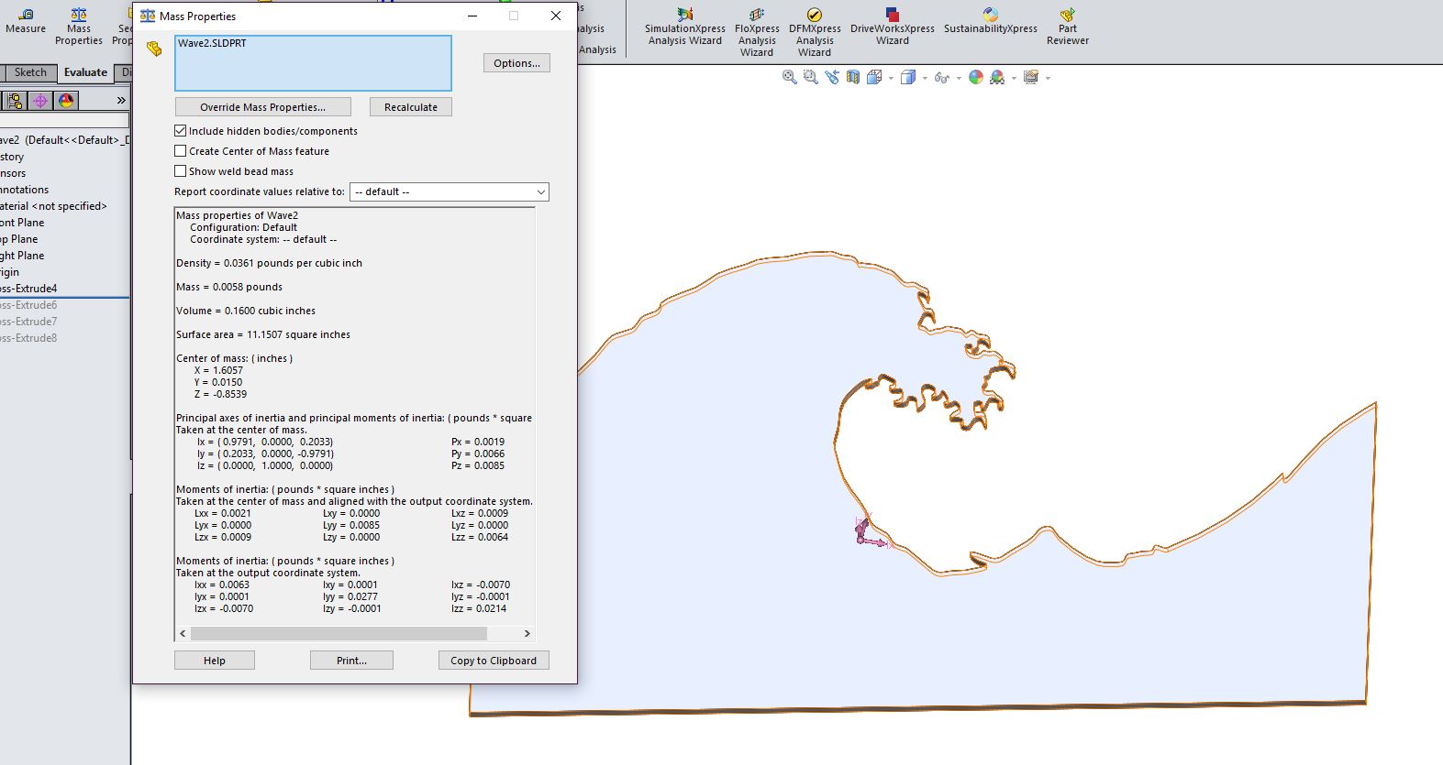Enable Create Center of Mass feature
This screenshot has height=765, width=1443.
tap(181, 151)
